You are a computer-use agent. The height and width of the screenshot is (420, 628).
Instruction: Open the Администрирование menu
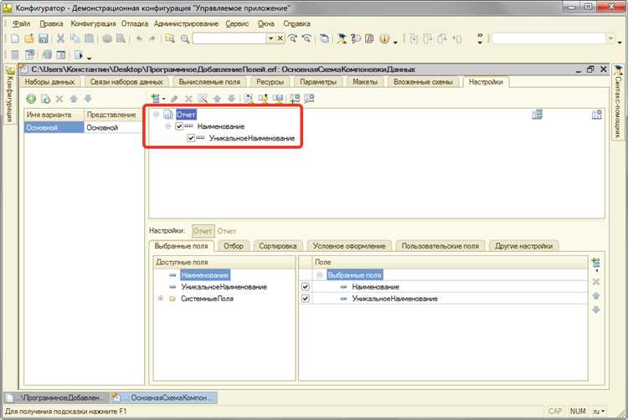186,23
